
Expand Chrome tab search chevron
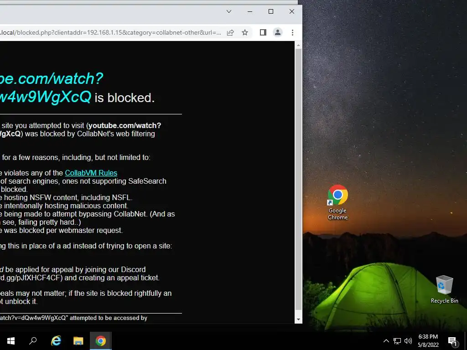click(229, 11)
